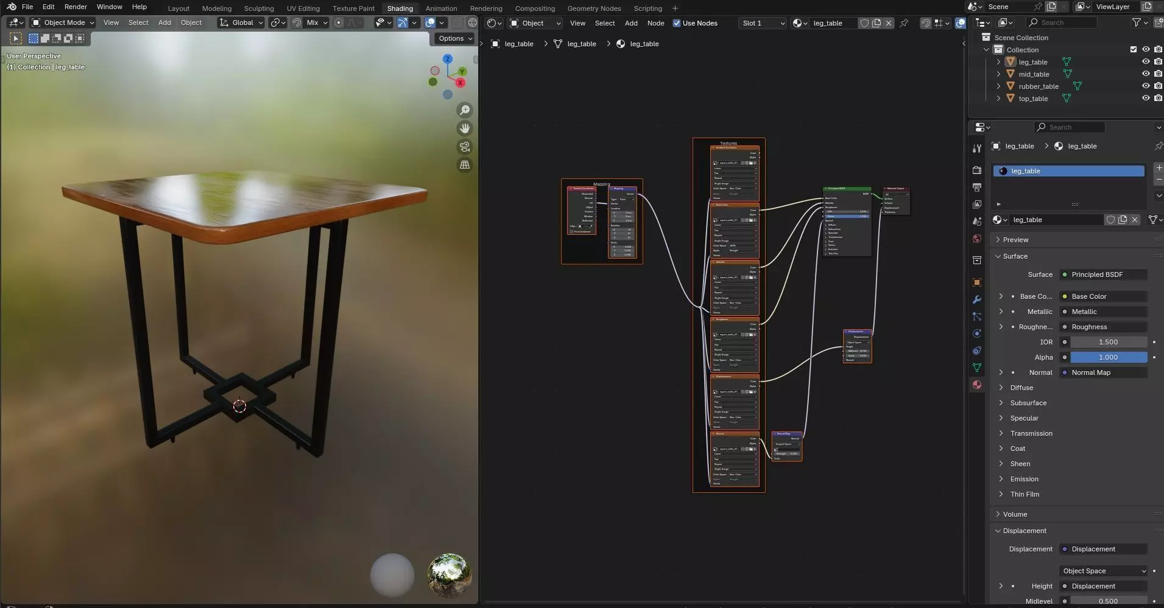Screen dimensions: 1164x608
Task: Switch to the Modeling workspace tab
Action: (217, 9)
